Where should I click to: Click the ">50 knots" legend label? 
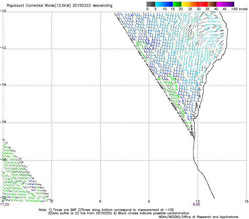tap(239, 9)
